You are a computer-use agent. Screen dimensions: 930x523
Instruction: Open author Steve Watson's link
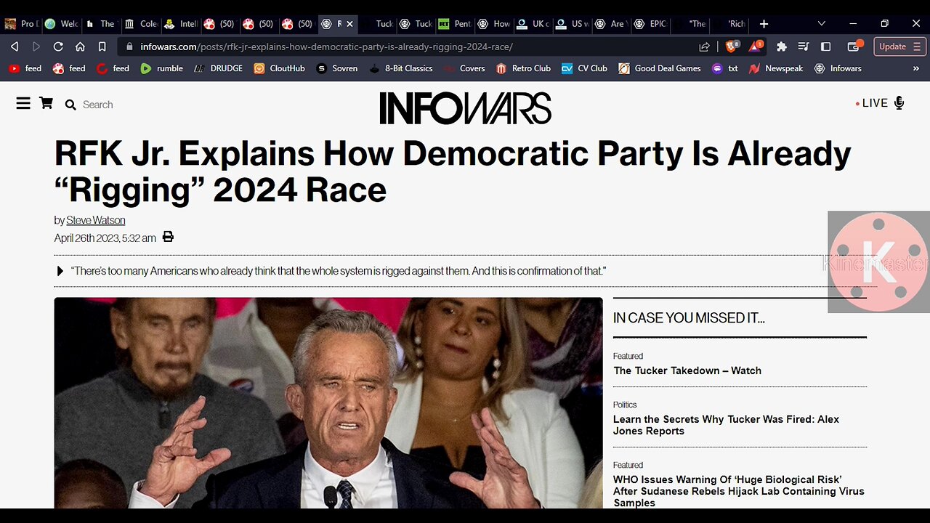[96, 220]
